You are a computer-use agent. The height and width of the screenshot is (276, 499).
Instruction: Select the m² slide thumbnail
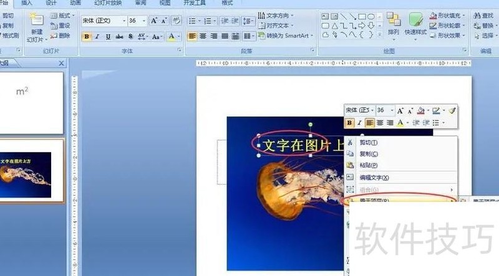pyautogui.click(x=32, y=103)
